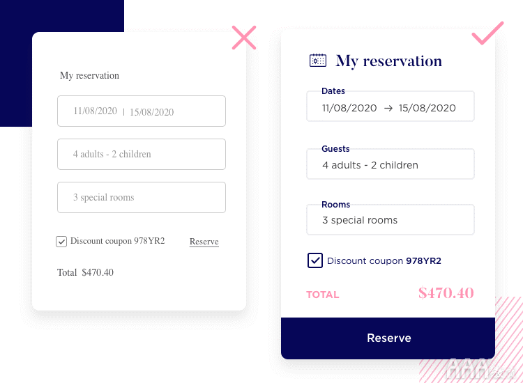Uncheck the thin gray Discount coupon checkbox
The height and width of the screenshot is (383, 523).
click(x=61, y=242)
